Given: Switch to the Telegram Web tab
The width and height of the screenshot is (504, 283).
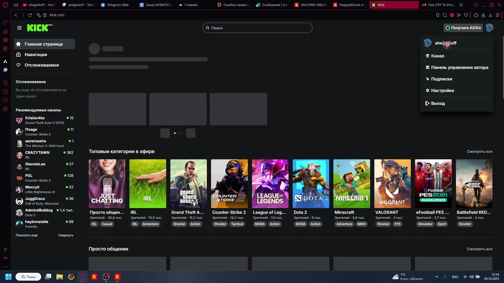Looking at the screenshot, I should pyautogui.click(x=117, y=5).
